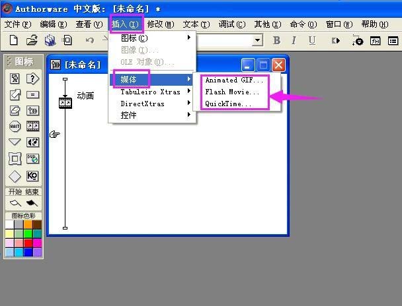Open the 查看(V) menu
This screenshot has width=402, height=306.
click(x=89, y=24)
